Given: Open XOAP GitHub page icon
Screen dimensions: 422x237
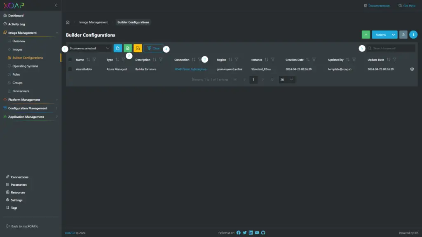Looking at the screenshot, I should pos(263,233).
